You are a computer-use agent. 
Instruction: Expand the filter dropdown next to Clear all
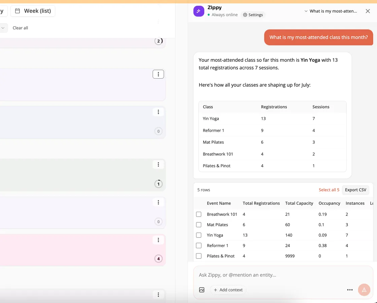[x=3, y=28]
